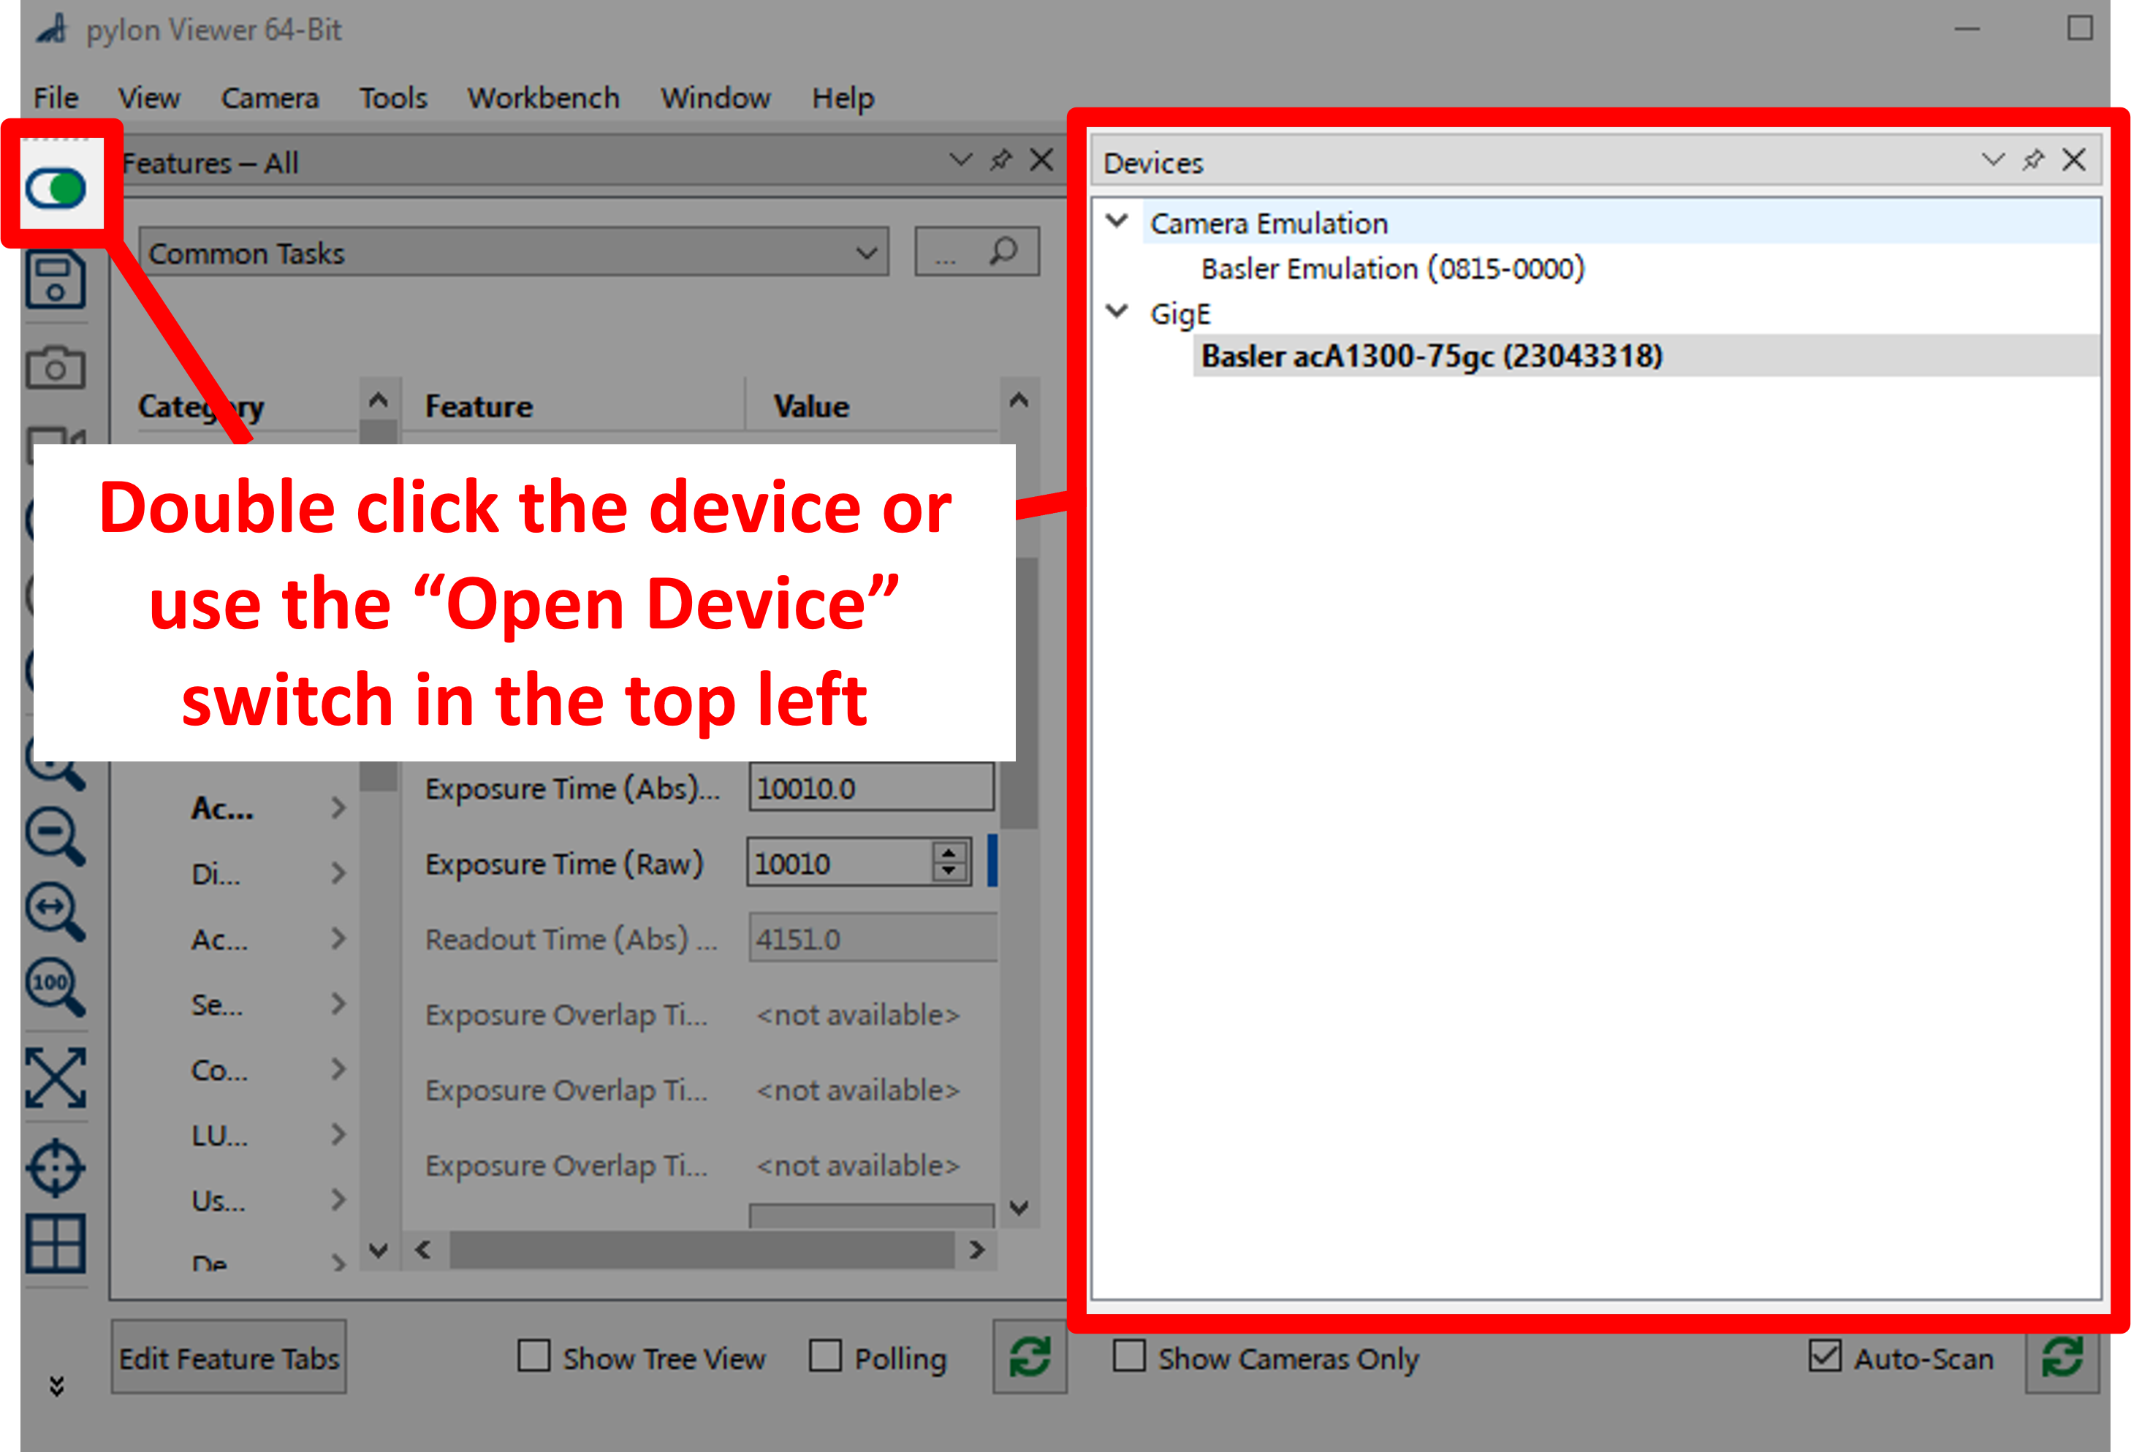Select Basler Emulation (0815-0000) device
This screenshot has width=2131, height=1452.
1393,269
